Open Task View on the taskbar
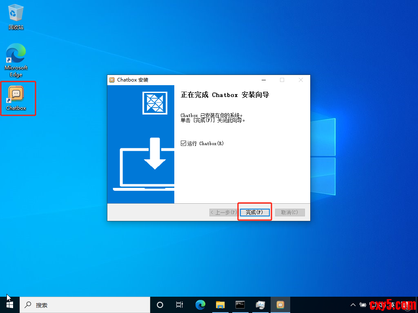This screenshot has width=418, height=313. tap(180, 304)
